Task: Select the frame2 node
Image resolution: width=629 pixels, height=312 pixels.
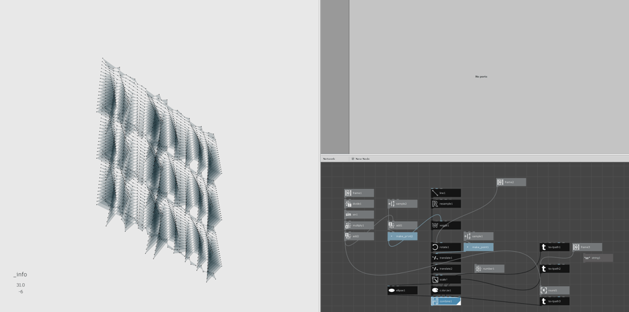Action: [x=511, y=182]
